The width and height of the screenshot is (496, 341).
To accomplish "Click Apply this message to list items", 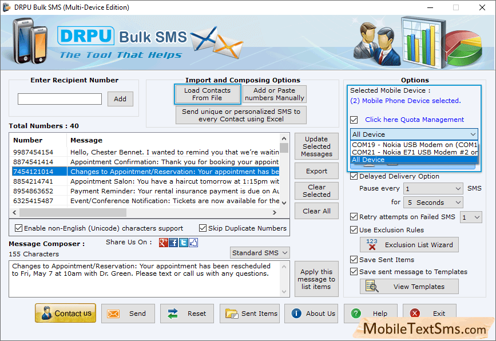I will tap(316, 279).
